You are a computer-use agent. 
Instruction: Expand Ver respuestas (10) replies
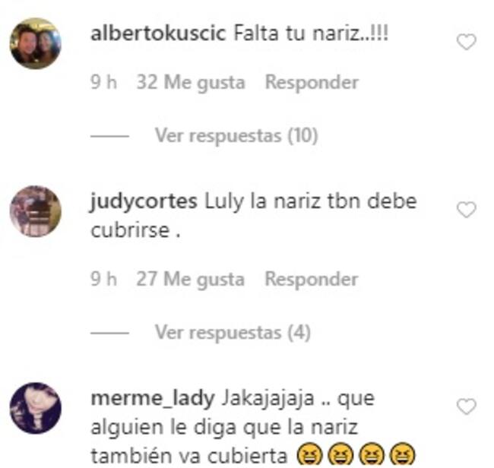[236, 136]
